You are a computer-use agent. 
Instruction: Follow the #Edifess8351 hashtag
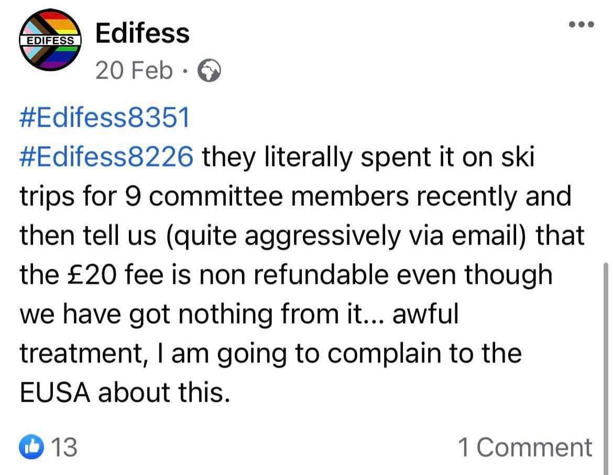(x=105, y=117)
